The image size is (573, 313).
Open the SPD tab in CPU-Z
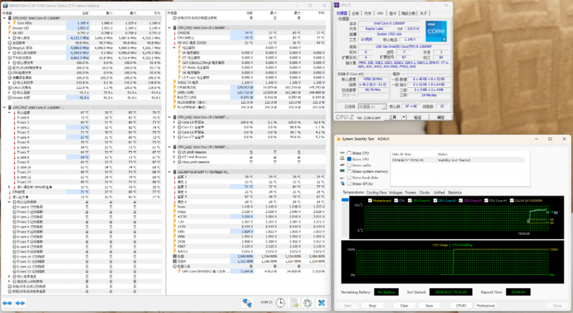pos(380,13)
